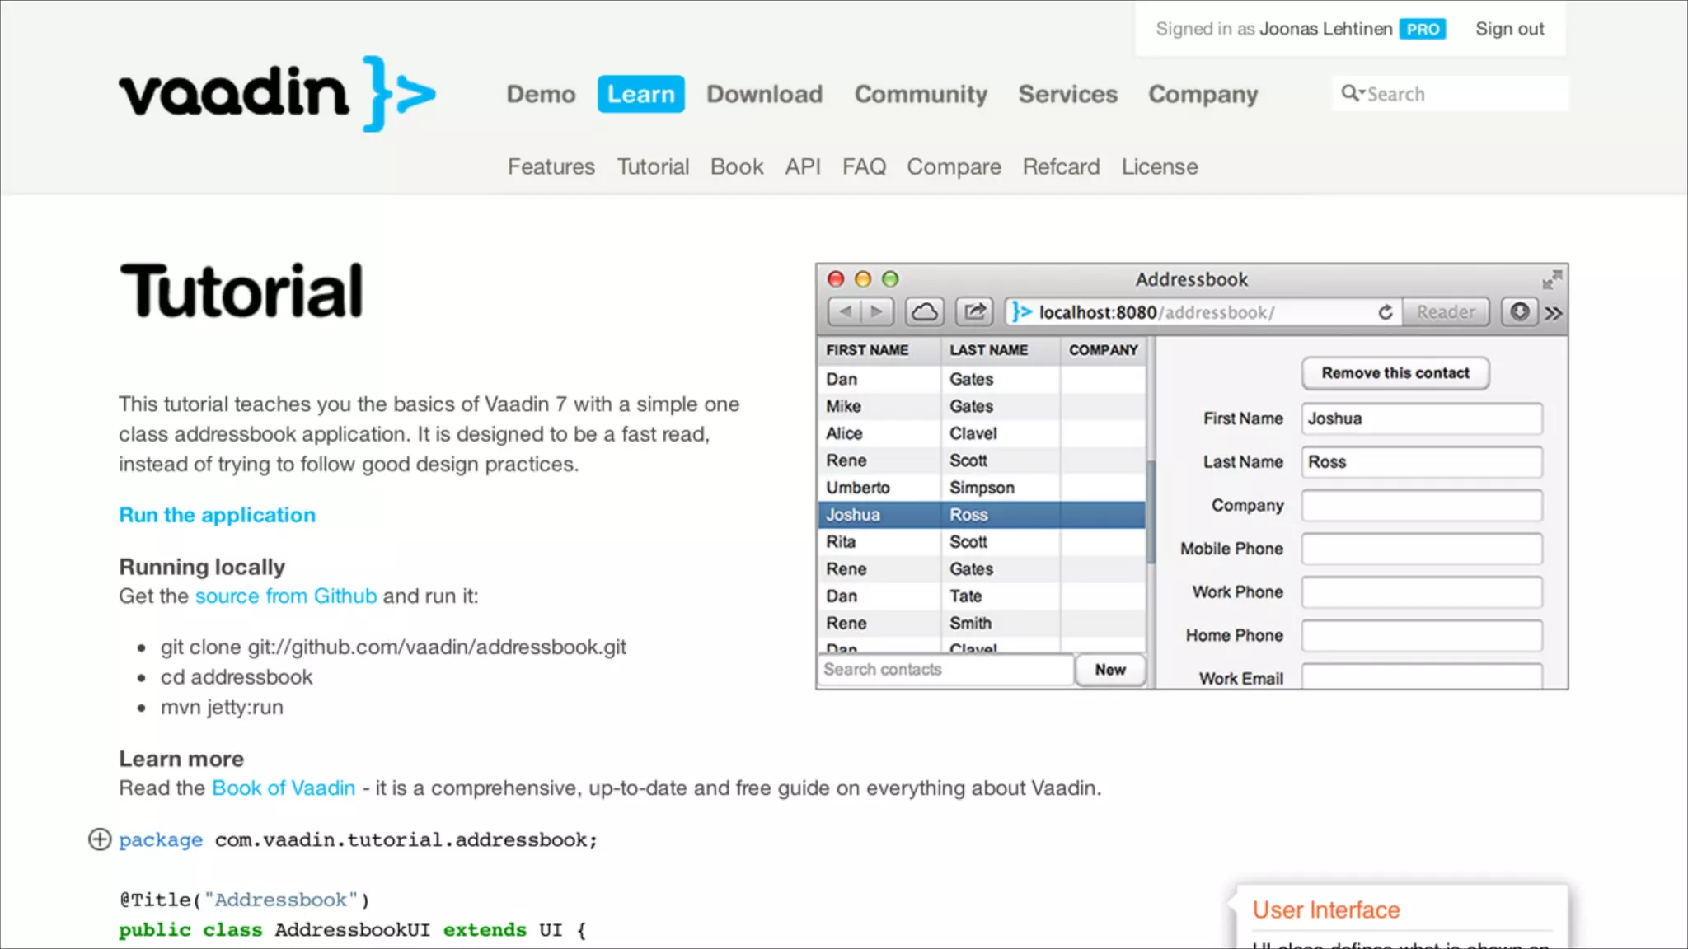Open the Download menu item

(x=764, y=94)
